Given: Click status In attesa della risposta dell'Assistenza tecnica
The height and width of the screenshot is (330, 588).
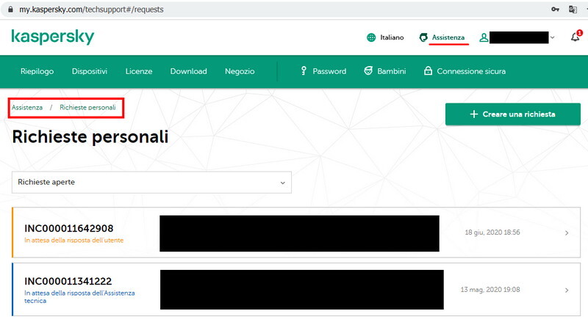Looking at the screenshot, I should pyautogui.click(x=79, y=297).
